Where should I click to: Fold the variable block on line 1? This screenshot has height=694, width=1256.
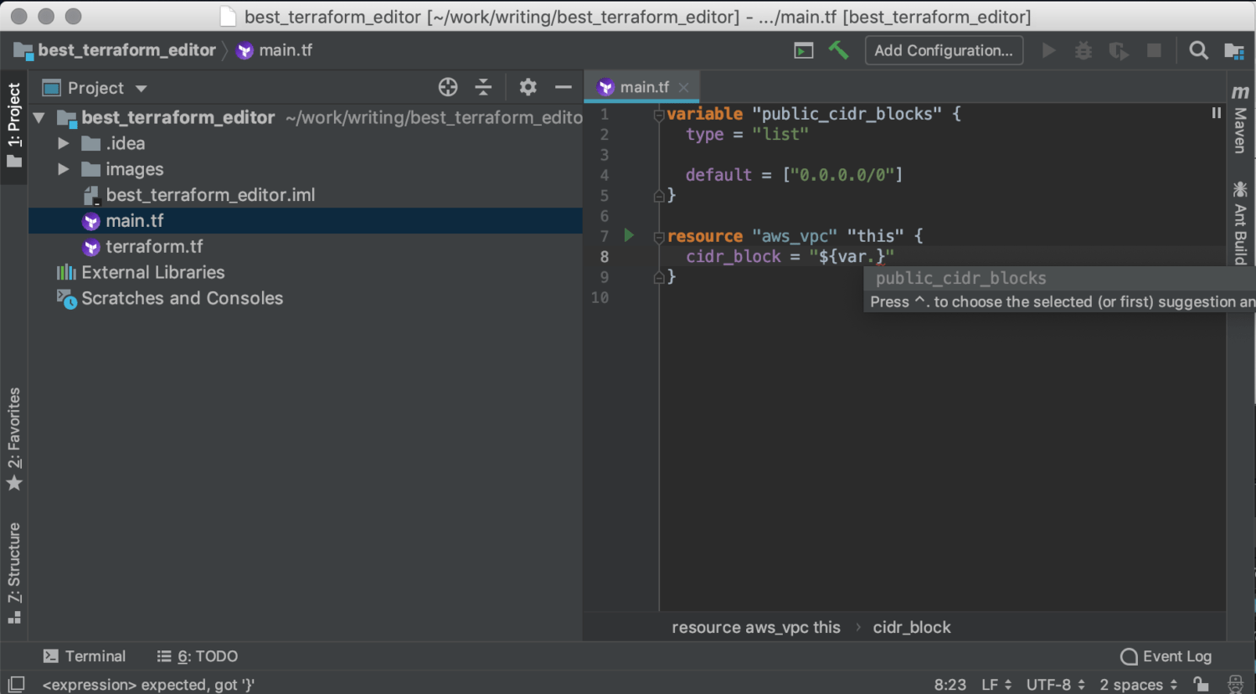click(659, 115)
